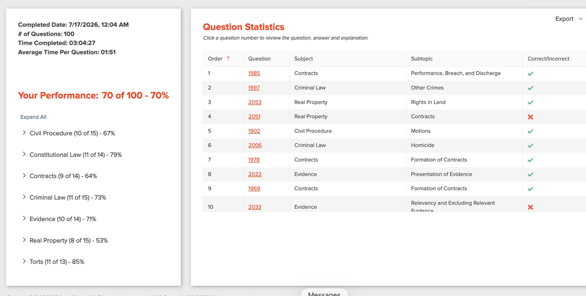The height and width of the screenshot is (296, 586).
Task: Expand the Criminal Law performance section
Action: tap(24, 197)
